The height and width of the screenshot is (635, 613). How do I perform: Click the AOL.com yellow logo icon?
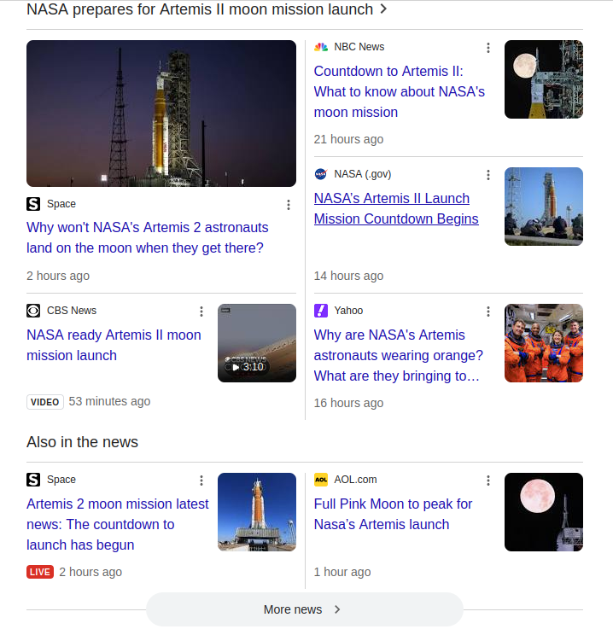click(x=321, y=480)
